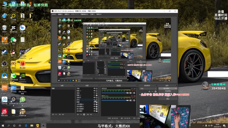Screen dimensions: 228x128
Task: Open the 场景集合(S) menu
Action: tap(84, 15)
